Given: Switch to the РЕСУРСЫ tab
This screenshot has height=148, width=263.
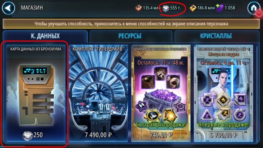Looking at the screenshot, I should tap(130, 36).
